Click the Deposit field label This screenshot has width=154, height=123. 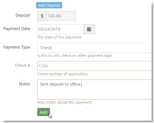(23, 15)
